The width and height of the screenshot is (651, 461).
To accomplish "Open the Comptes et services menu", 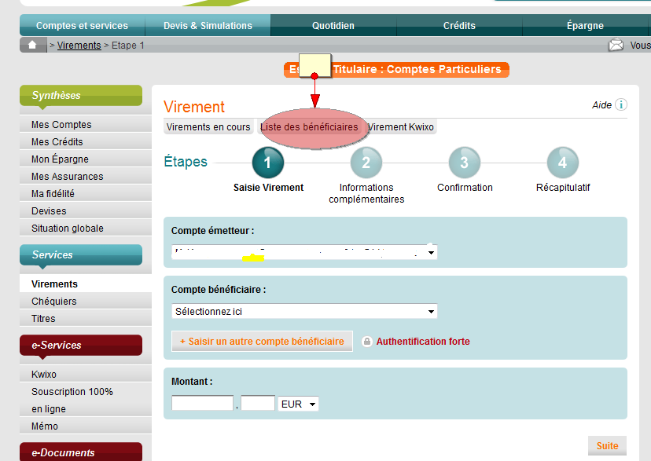I will pos(83,25).
